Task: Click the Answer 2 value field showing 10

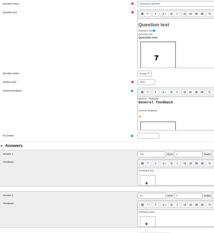Action: [x=152, y=196]
